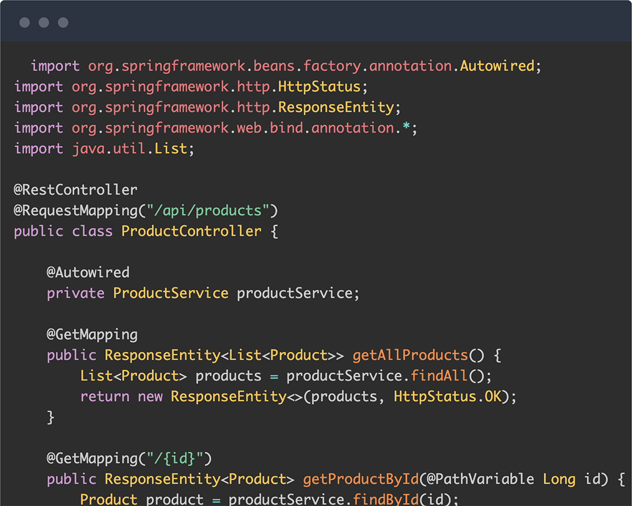Click the @PathVariable parameter annotation

(x=481, y=479)
